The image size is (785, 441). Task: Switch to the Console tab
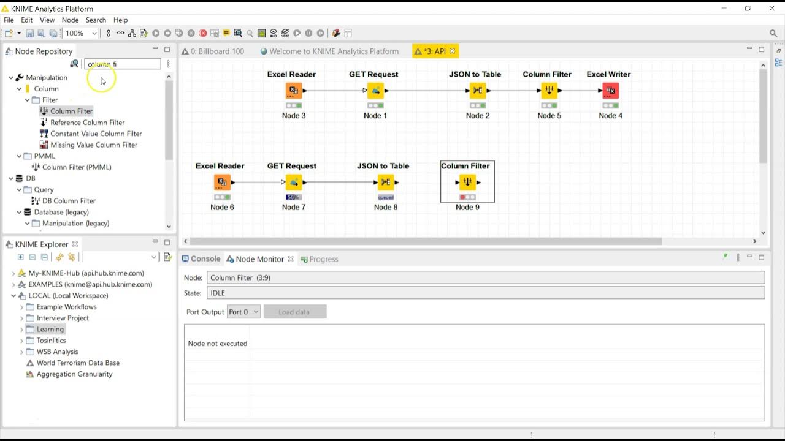click(201, 259)
